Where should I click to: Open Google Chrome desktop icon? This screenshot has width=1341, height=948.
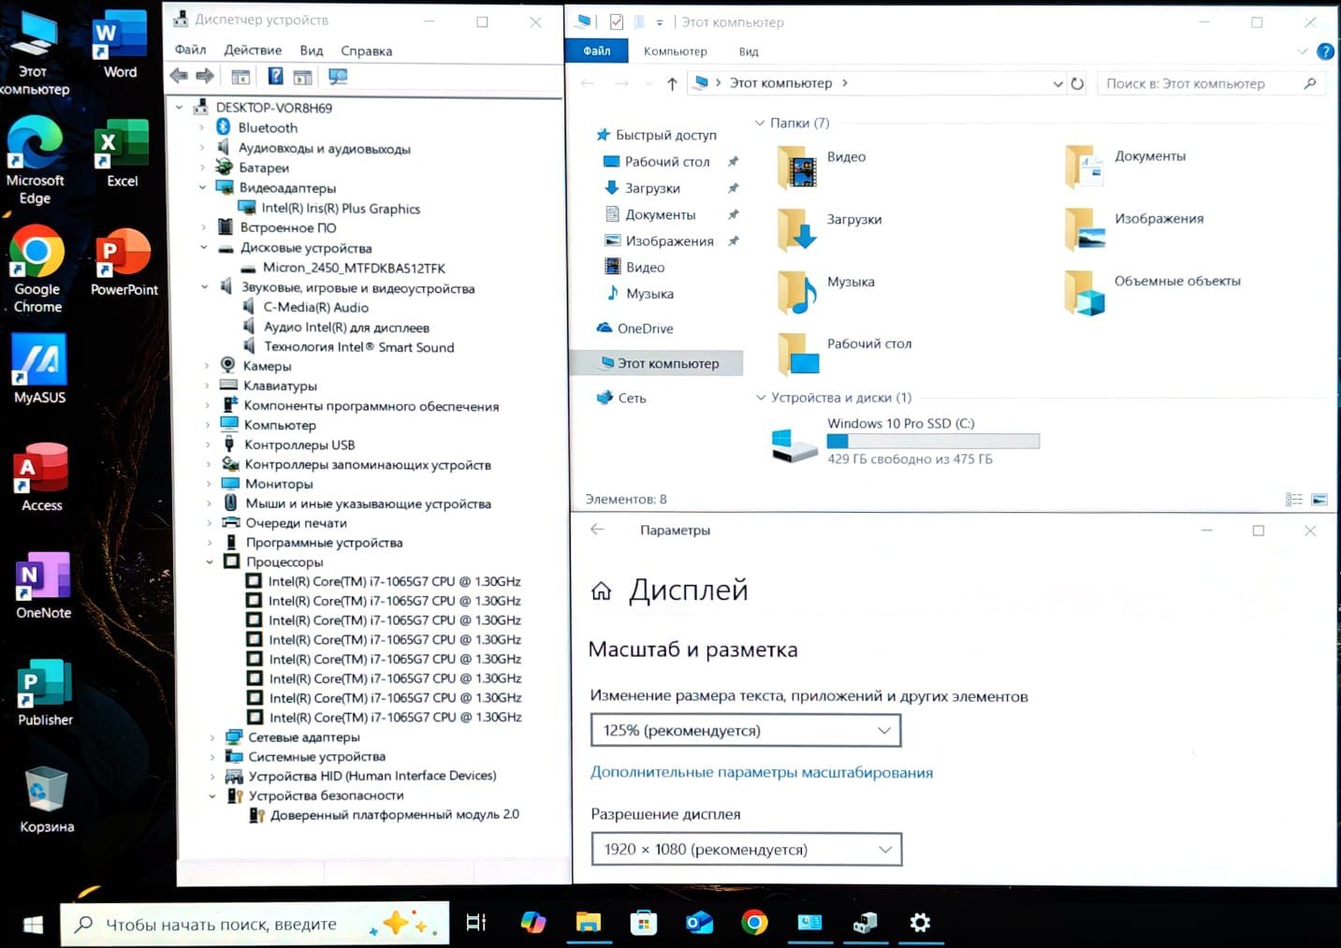37,270
